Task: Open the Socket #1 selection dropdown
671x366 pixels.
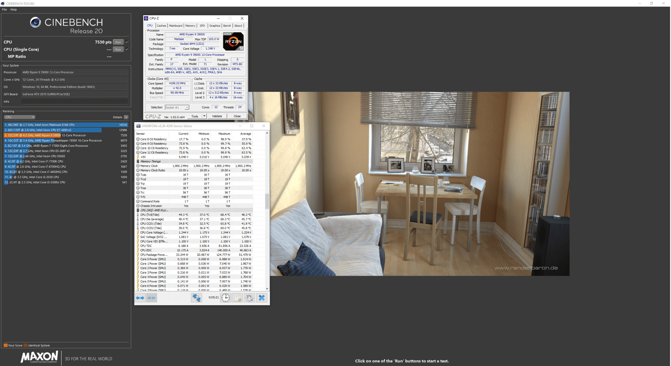Action: pyautogui.click(x=177, y=107)
